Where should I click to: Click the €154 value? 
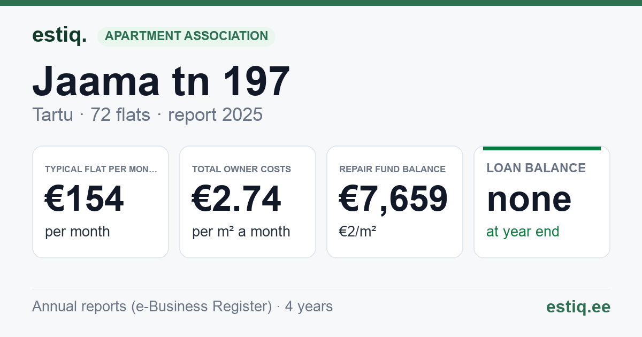point(85,198)
